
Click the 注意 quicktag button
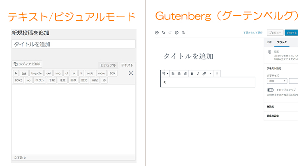pos(63,80)
